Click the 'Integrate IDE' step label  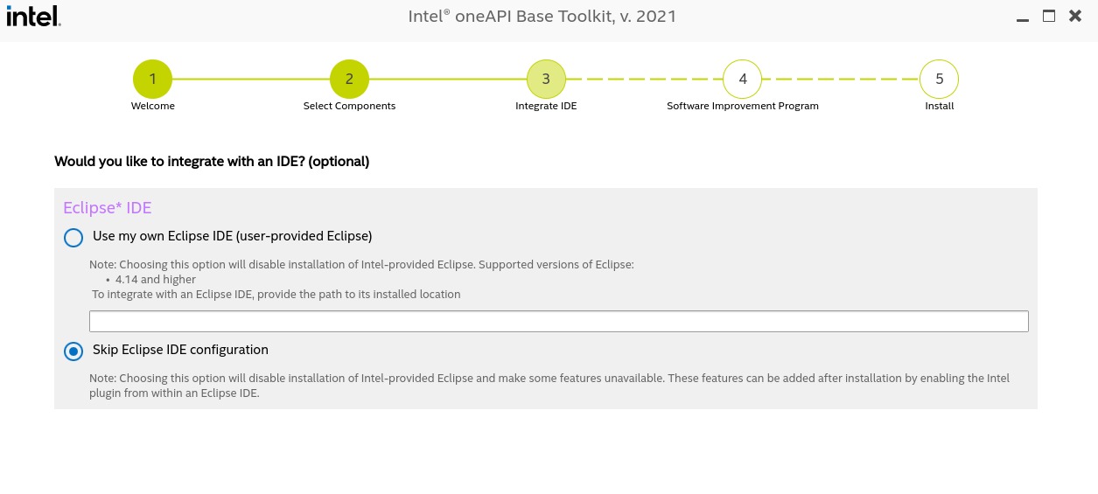pos(546,106)
